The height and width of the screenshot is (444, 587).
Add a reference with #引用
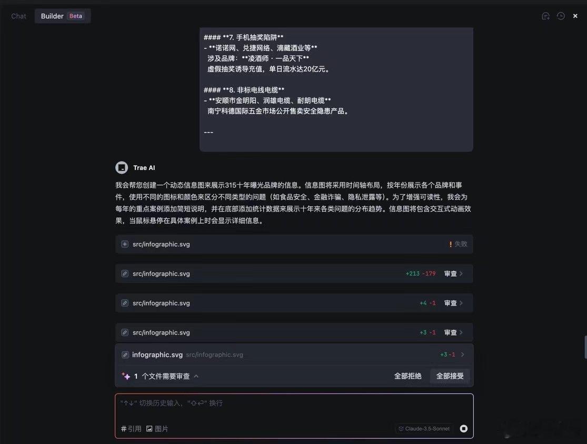coord(131,429)
